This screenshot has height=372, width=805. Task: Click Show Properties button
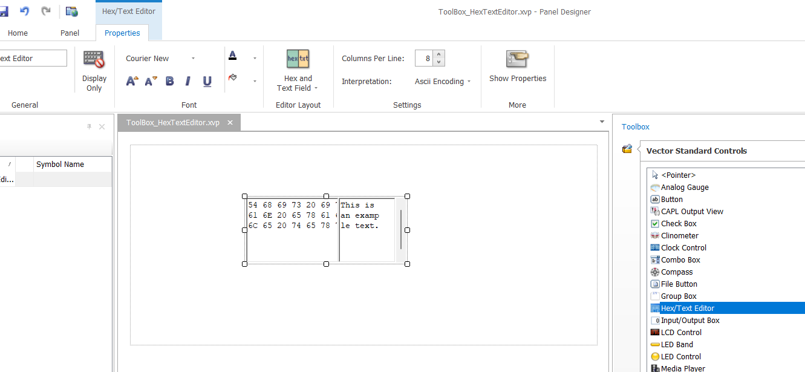518,66
